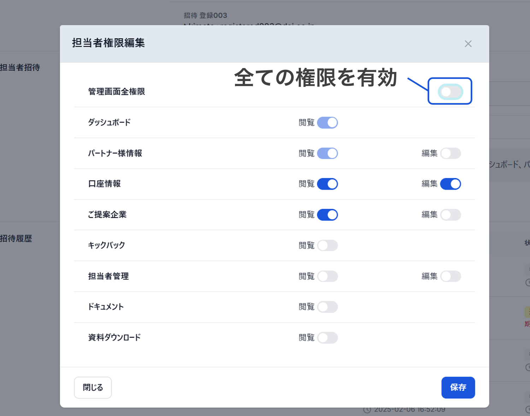The height and width of the screenshot is (416, 530).
Task: Disable 口座情報 編集 switch
Action: (x=450, y=184)
